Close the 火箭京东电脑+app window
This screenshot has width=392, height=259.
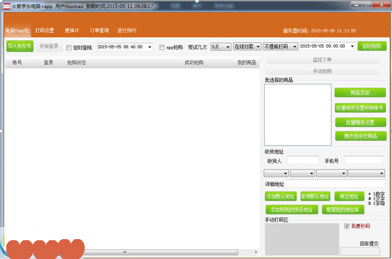tap(382, 5)
